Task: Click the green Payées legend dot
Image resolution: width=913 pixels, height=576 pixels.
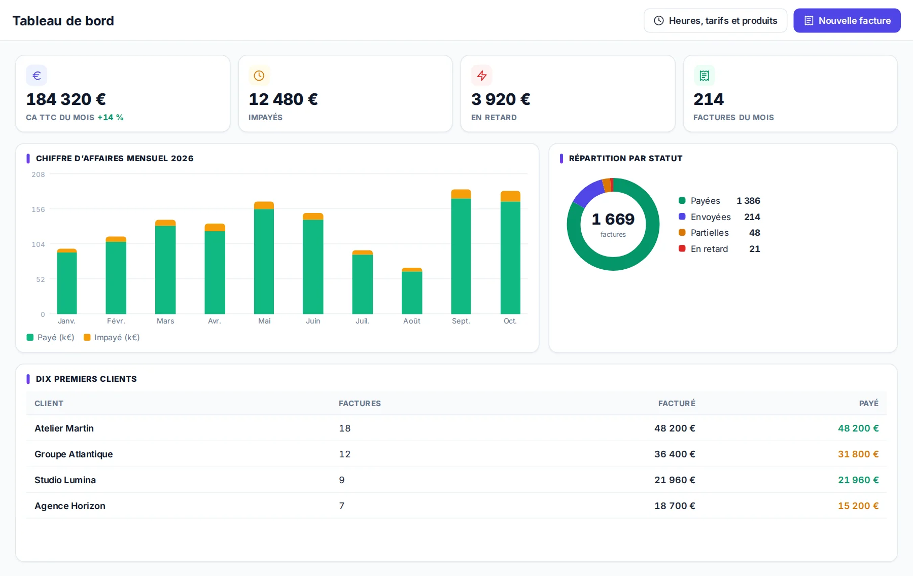Action: [682, 201]
